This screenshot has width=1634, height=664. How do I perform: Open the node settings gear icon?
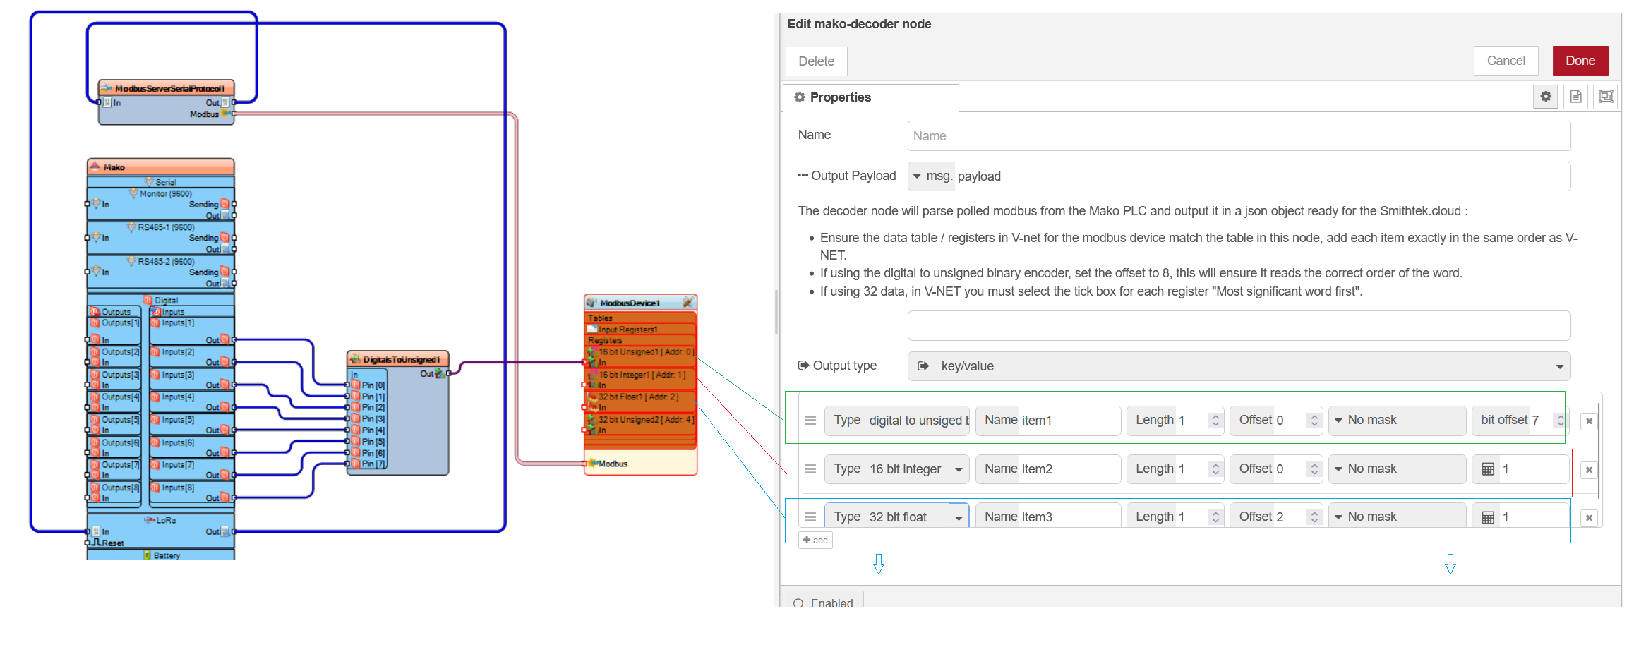pos(1546,97)
